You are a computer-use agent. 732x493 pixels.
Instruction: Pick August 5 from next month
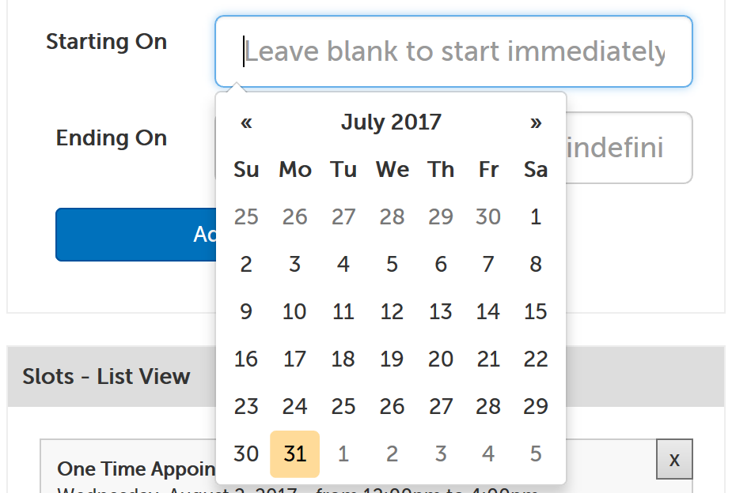point(536,454)
